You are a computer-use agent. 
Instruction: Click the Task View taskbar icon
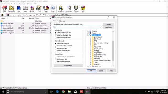pos(51,92)
